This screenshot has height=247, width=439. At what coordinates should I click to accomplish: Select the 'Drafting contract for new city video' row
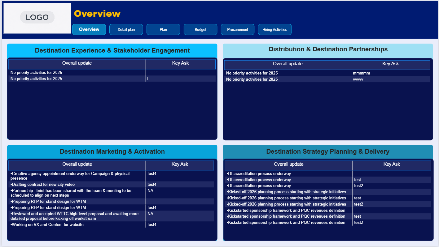[42, 185]
